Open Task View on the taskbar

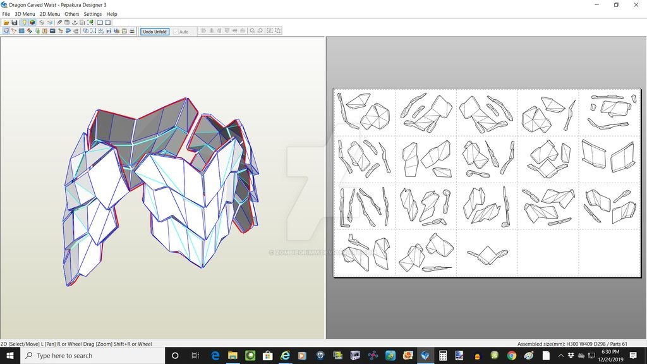195,355
